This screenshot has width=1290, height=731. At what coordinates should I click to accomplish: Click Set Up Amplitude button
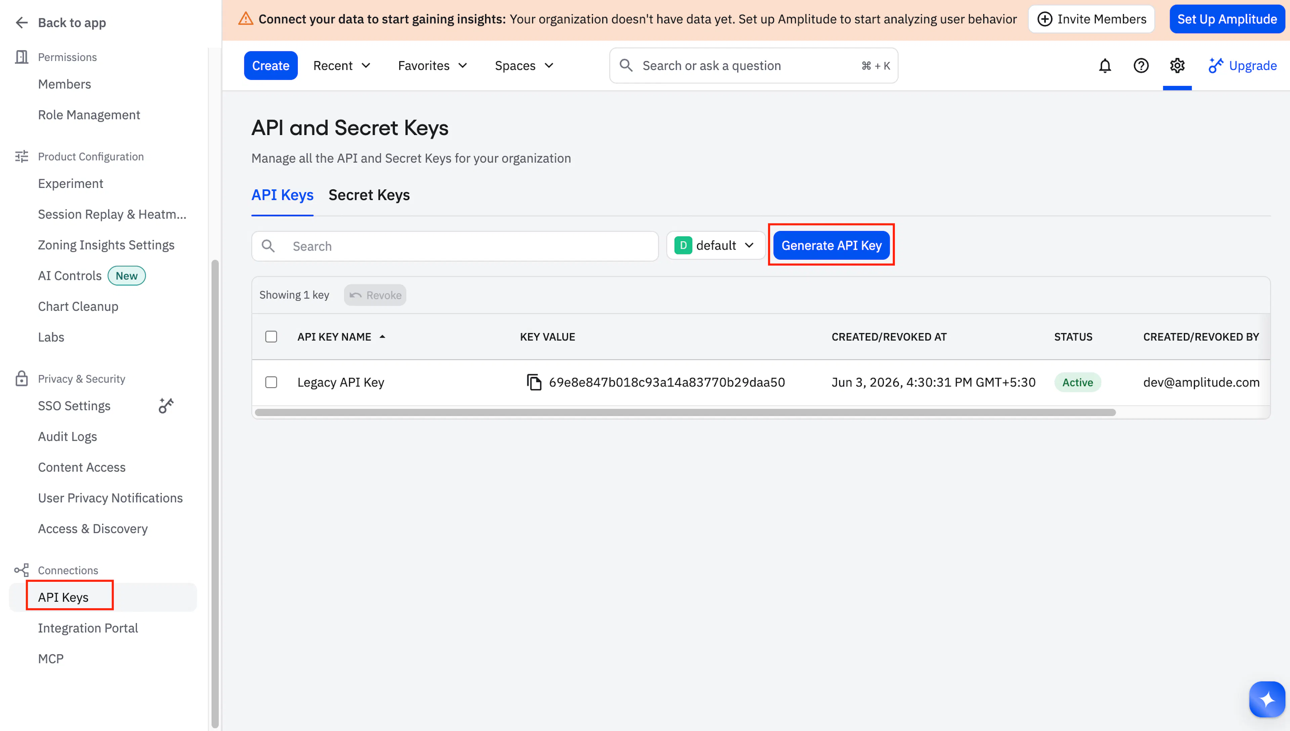[x=1227, y=19]
